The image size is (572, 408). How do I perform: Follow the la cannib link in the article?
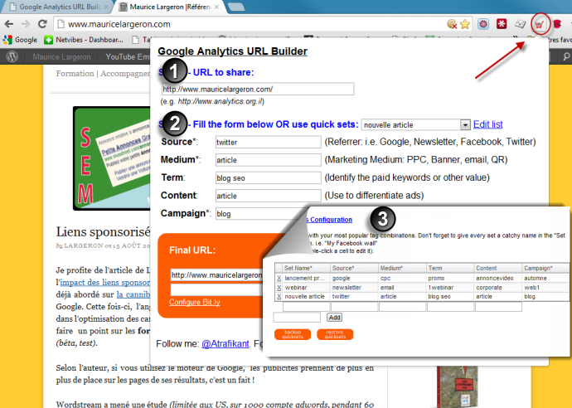(x=133, y=294)
